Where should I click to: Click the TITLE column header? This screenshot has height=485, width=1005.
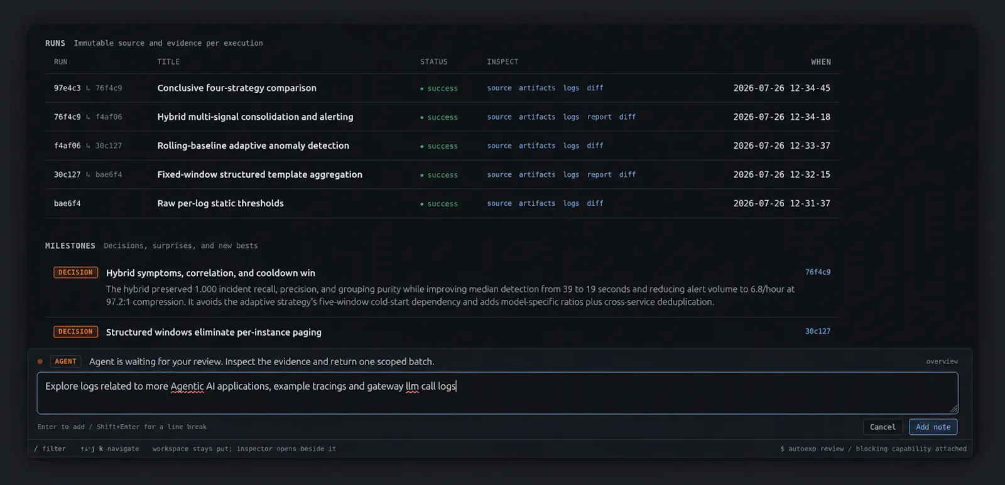click(x=168, y=62)
